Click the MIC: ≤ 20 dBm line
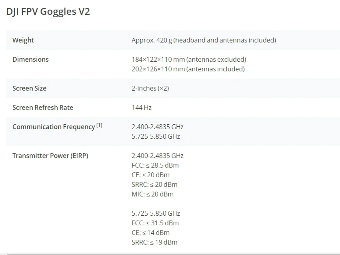 (152, 194)
